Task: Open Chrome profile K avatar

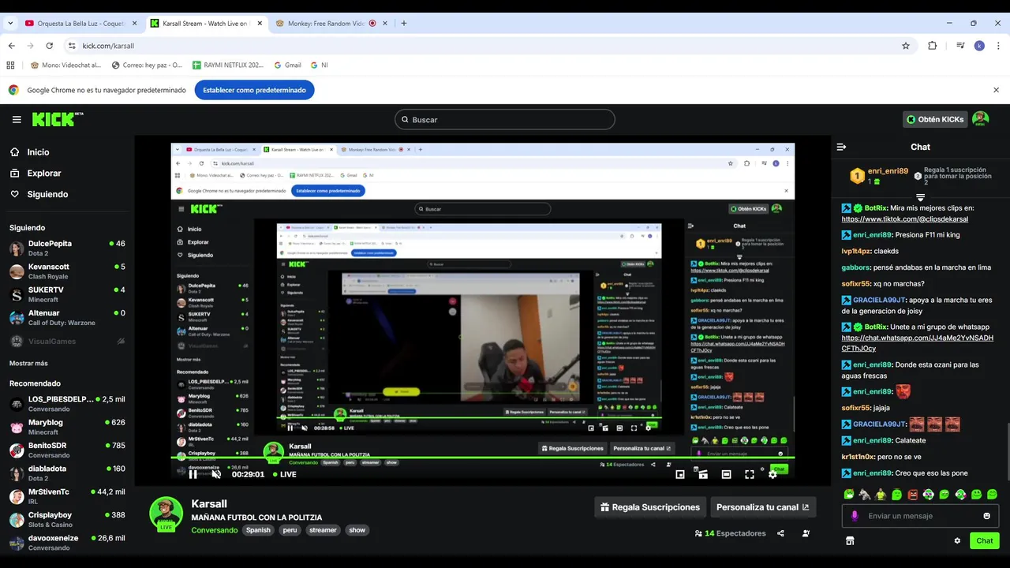Action: click(979, 46)
